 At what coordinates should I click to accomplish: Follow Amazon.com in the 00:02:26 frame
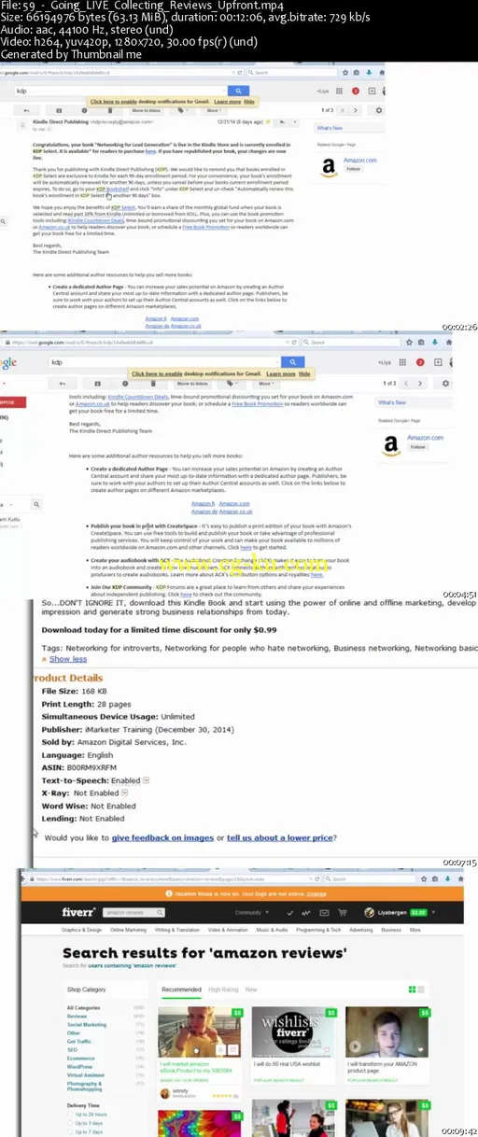click(354, 169)
